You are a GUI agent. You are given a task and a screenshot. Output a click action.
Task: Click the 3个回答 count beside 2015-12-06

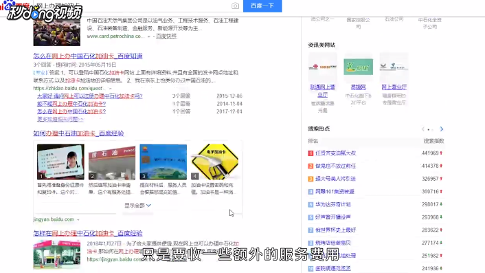coord(181,96)
